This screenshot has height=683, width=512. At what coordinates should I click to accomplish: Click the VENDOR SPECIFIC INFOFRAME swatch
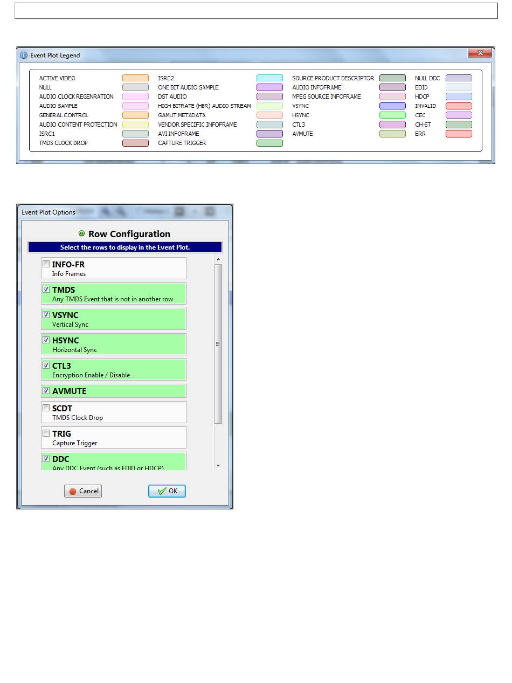click(x=269, y=125)
